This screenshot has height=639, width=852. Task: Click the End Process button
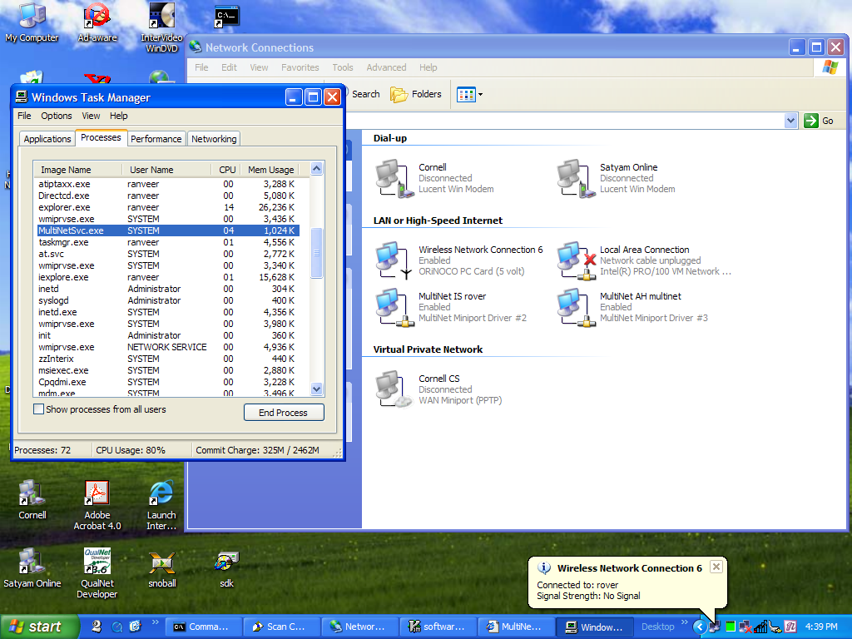[284, 413]
